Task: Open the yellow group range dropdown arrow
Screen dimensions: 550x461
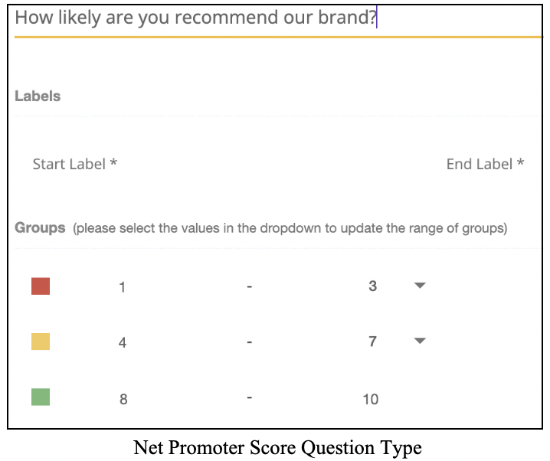Action: point(419,341)
